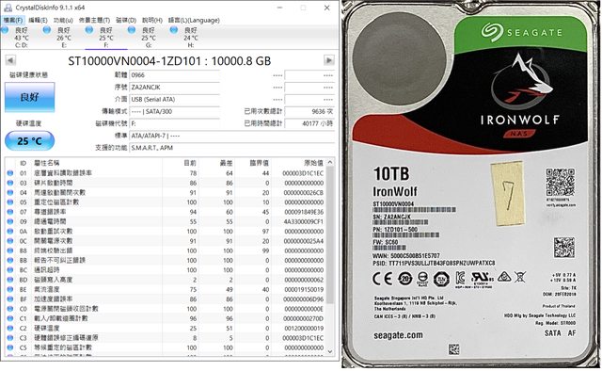Screen dimensions: 602x371
Task: Open the 語言(L)(Language) menu
Action: click(x=194, y=20)
